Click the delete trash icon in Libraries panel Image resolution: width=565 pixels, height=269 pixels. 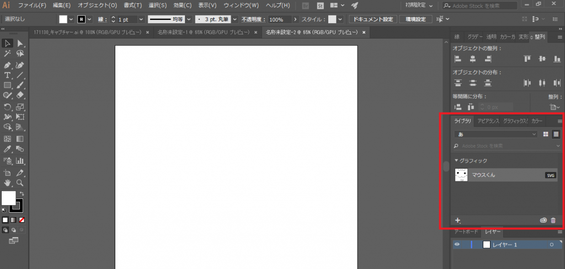[x=553, y=220]
